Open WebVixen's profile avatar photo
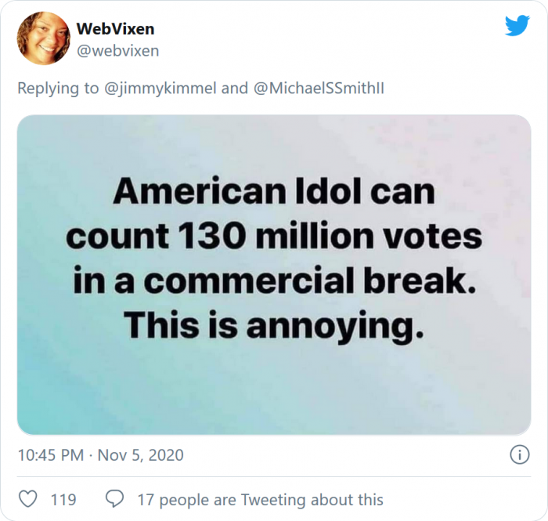The width and height of the screenshot is (548, 521). [43, 38]
